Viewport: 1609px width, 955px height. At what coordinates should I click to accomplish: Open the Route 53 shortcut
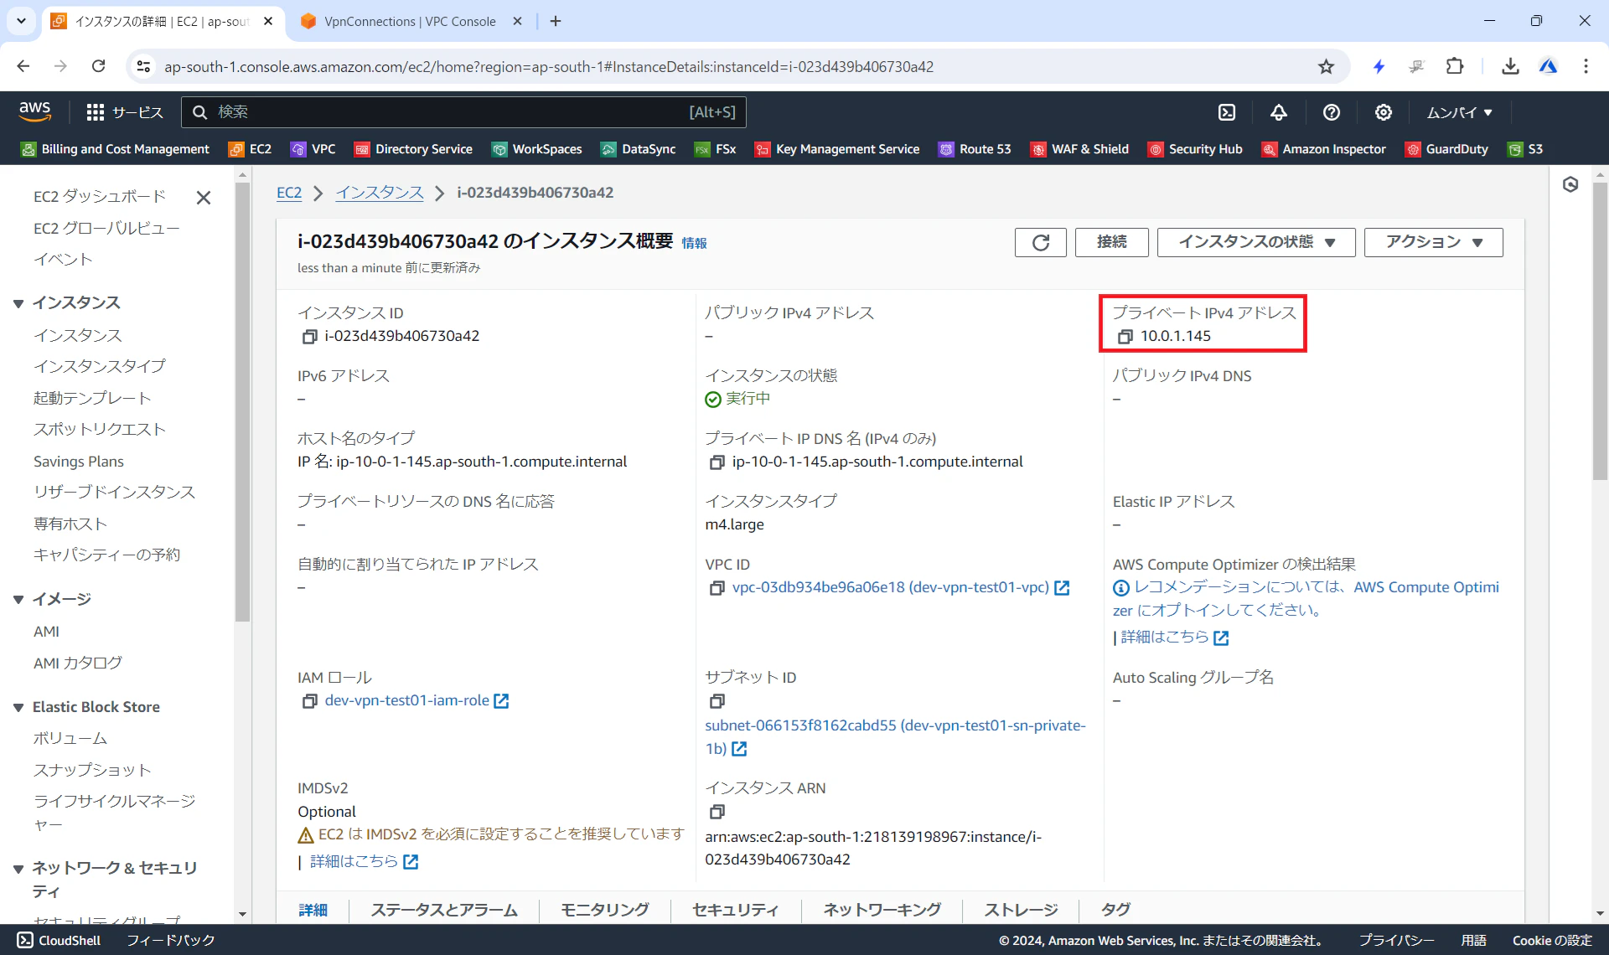coord(975,149)
